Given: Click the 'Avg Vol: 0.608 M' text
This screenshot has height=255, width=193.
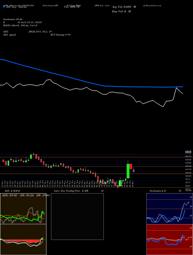Looking at the screenshot, I should pos(124,7).
